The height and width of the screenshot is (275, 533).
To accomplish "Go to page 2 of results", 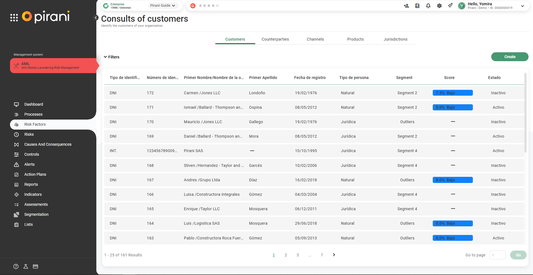I will pyautogui.click(x=285, y=255).
